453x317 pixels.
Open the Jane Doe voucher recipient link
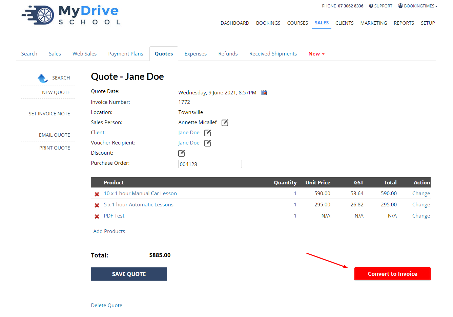pyautogui.click(x=189, y=143)
